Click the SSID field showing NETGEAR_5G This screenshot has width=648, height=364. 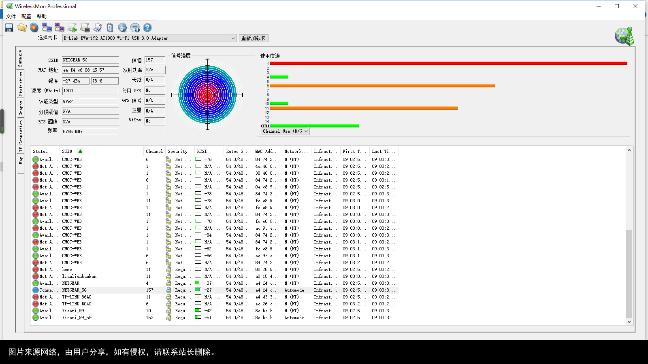coord(90,60)
